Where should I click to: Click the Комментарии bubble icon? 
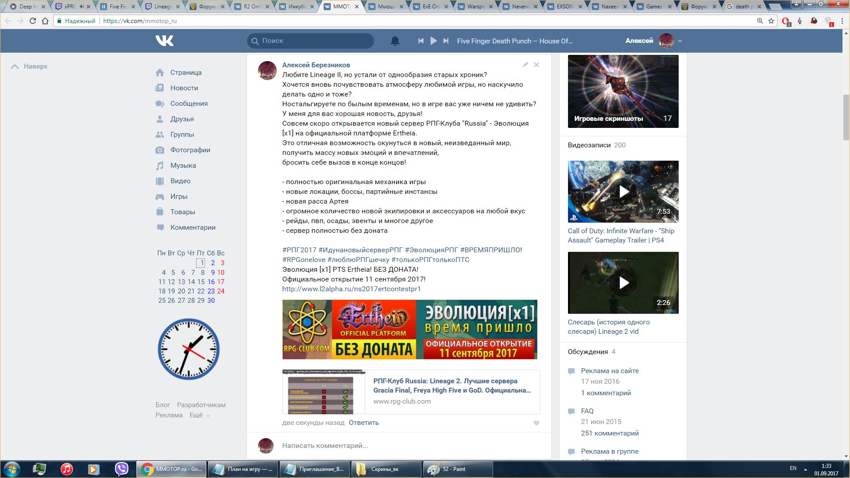(160, 227)
